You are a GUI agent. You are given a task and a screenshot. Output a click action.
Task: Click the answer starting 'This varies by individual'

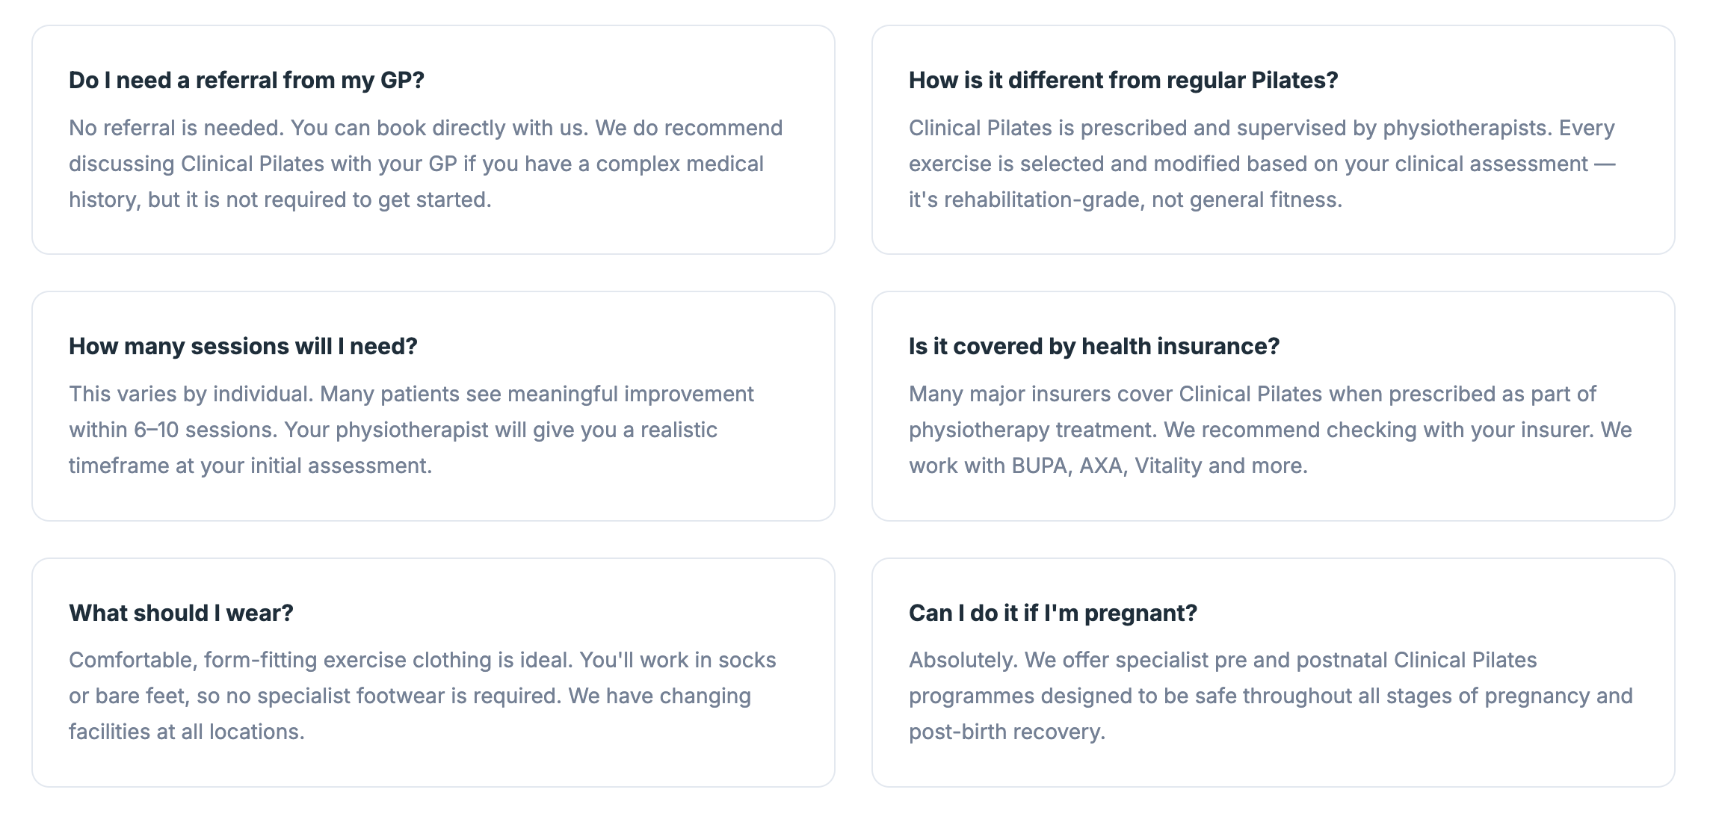point(411,430)
